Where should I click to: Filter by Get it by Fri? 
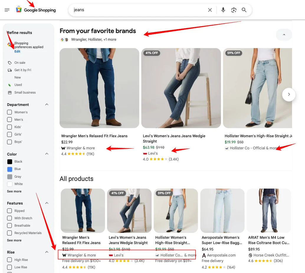[23, 70]
